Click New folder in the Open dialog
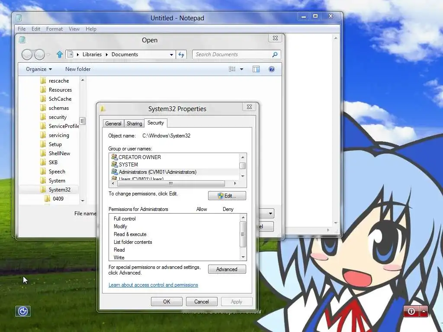Viewport: 443px width, 332px height. coord(78,69)
